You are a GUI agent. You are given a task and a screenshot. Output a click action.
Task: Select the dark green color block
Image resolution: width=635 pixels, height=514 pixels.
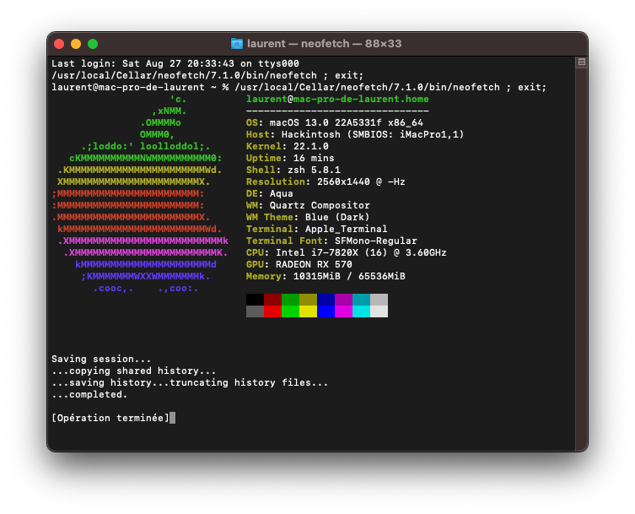290,300
